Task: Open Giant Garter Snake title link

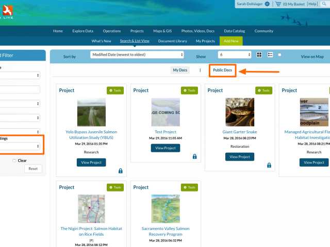Action: pyautogui.click(x=240, y=132)
